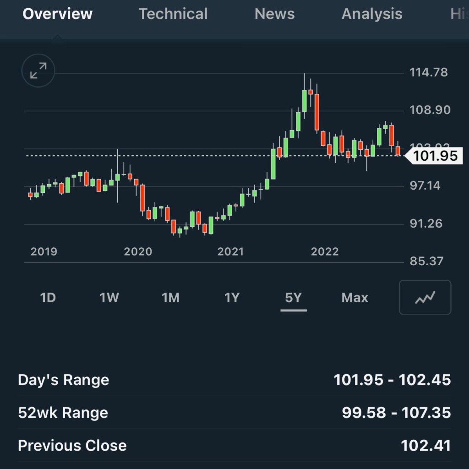Select the 1D time range
Screen dimensions: 469x469
coord(48,298)
